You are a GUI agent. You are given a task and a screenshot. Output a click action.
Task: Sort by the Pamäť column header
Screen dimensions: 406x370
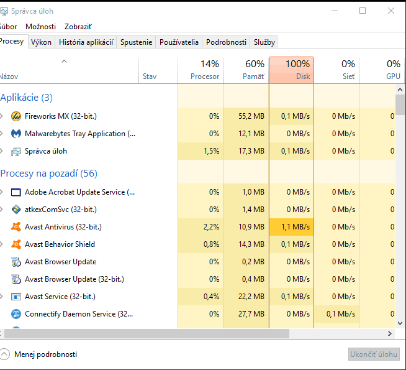pos(246,70)
